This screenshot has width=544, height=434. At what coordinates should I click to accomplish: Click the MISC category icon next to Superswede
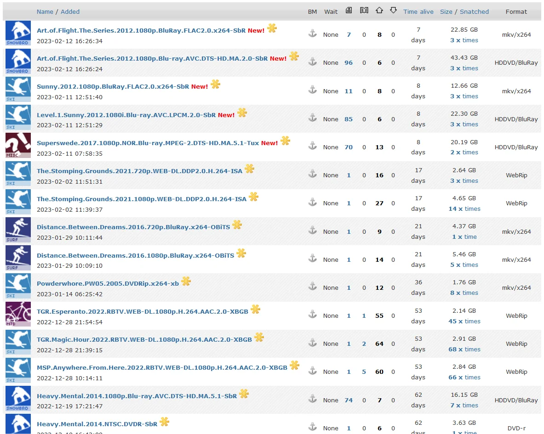coord(18,146)
